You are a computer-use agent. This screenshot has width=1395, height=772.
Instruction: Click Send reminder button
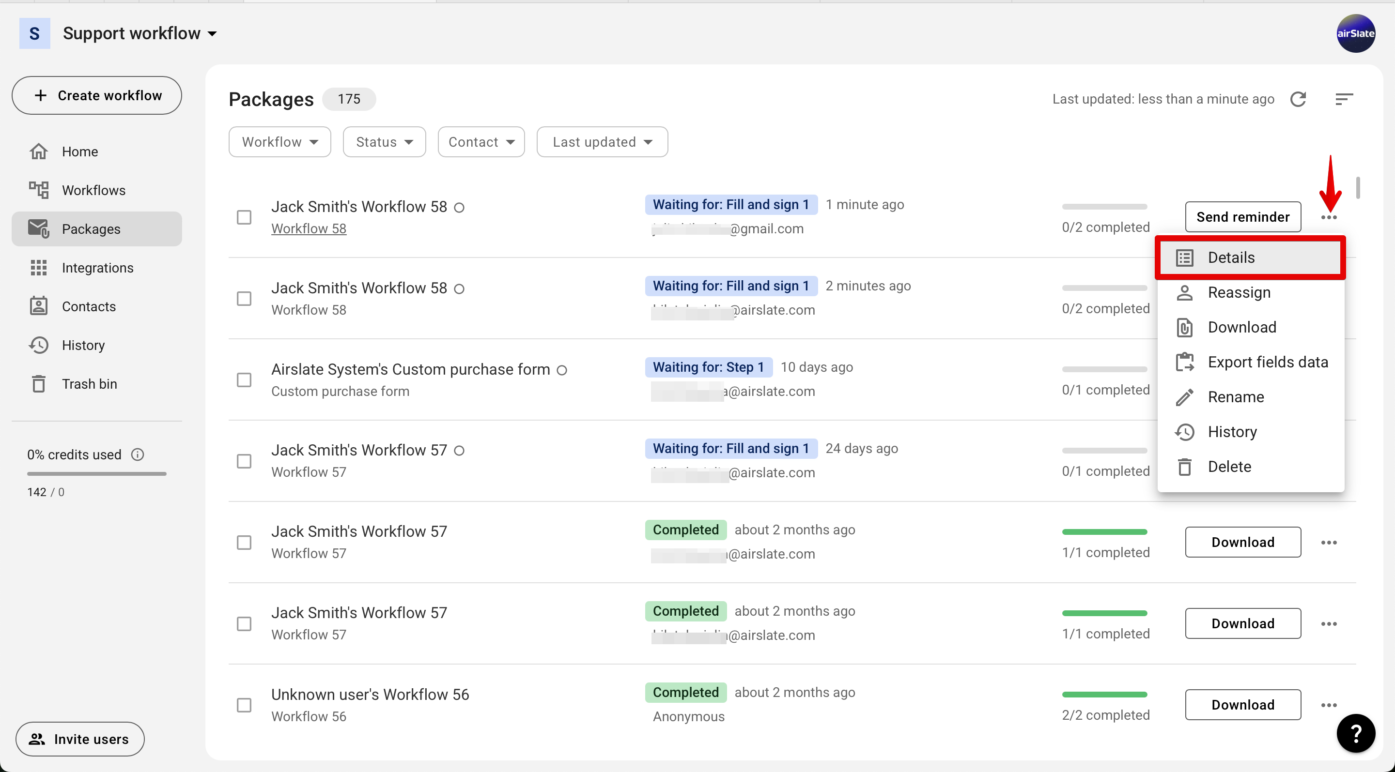click(x=1243, y=217)
